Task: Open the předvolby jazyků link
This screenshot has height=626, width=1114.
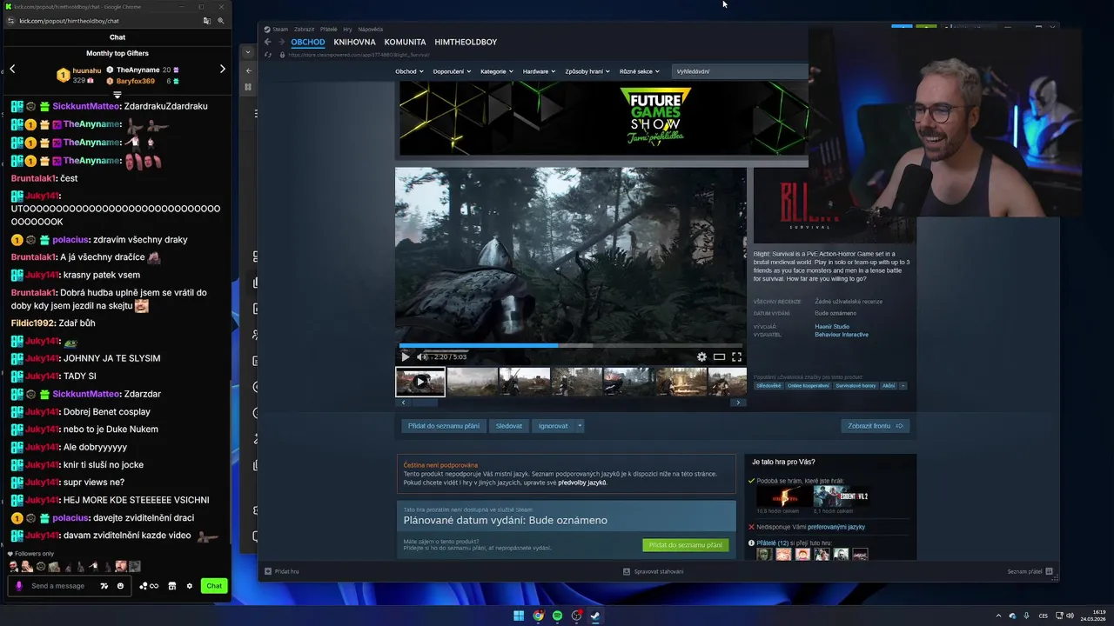Action: click(x=582, y=483)
